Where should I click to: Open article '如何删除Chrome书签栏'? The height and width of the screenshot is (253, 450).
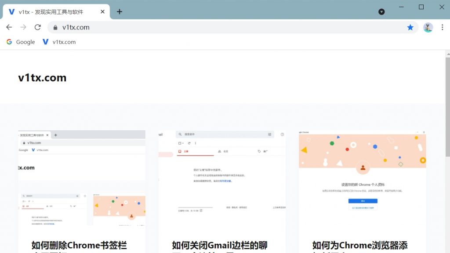(79, 246)
